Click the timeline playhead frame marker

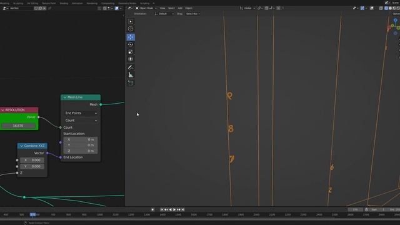click(x=32, y=214)
